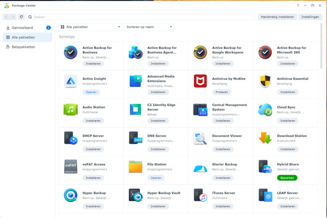Click the Central Management System title
327x218 pixels.
point(229,107)
